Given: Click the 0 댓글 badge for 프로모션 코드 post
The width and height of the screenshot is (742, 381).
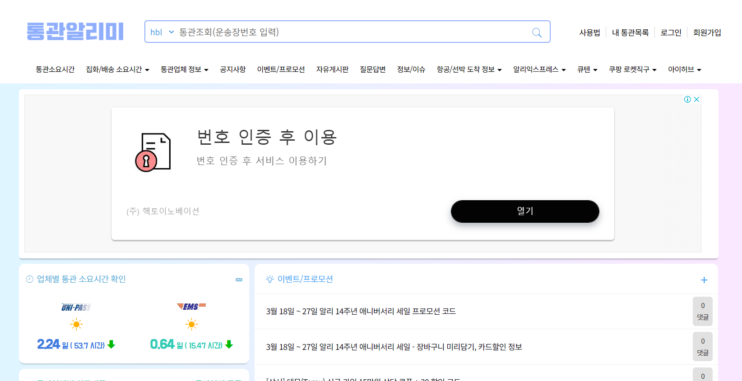Looking at the screenshot, I should coord(703,311).
